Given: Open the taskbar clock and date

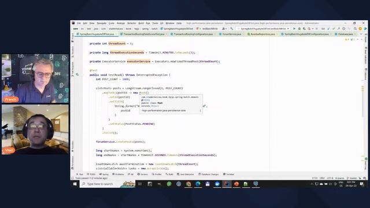Looking at the screenshot, I should pos(351,184).
